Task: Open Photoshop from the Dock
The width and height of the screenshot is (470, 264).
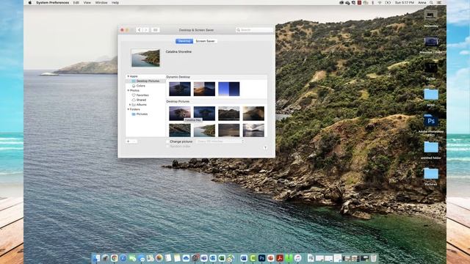Action: [x=261, y=258]
